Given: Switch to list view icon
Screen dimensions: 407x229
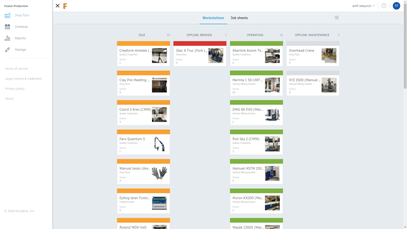Looking at the screenshot, I should 336,17.
